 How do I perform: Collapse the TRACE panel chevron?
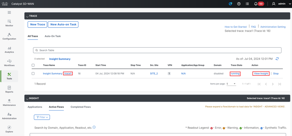[27, 17]
